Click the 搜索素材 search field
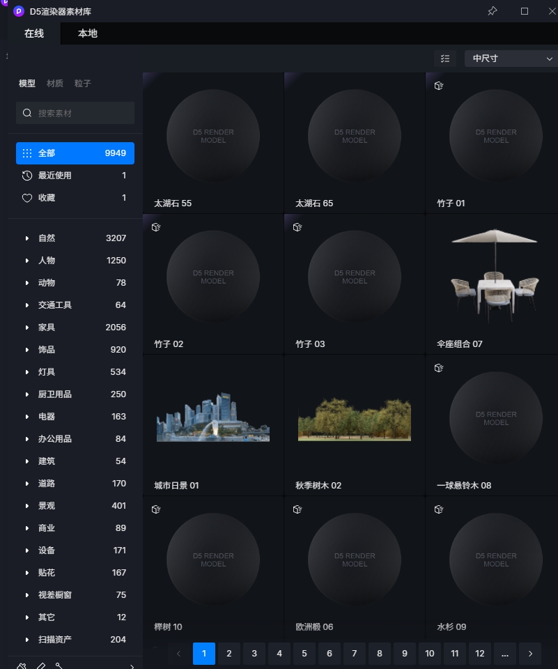 coord(75,113)
